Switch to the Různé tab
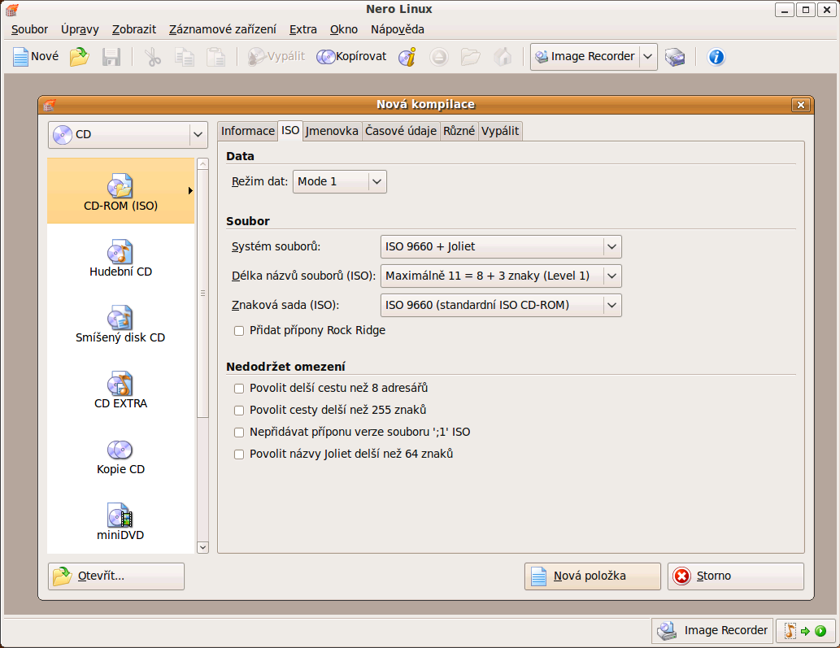840x648 pixels. [459, 131]
